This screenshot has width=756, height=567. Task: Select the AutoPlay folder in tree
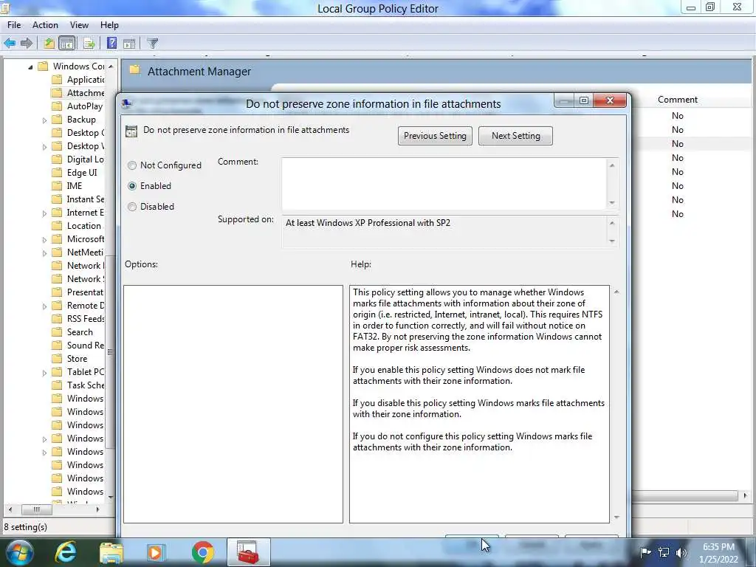[x=84, y=106]
